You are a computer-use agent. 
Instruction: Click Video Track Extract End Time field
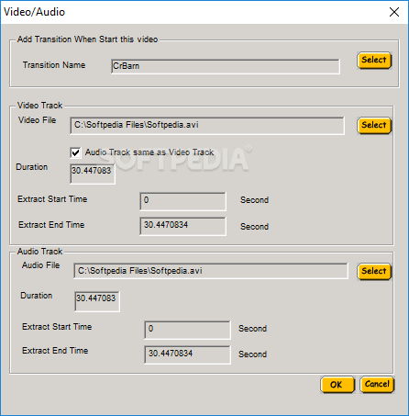(182, 226)
